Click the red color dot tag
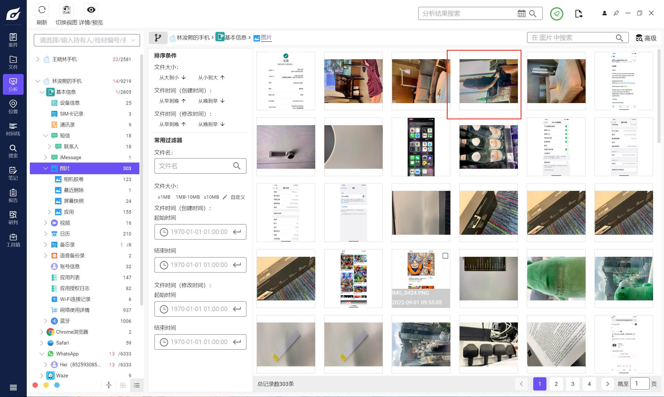Image resolution: width=664 pixels, height=397 pixels. click(x=35, y=385)
